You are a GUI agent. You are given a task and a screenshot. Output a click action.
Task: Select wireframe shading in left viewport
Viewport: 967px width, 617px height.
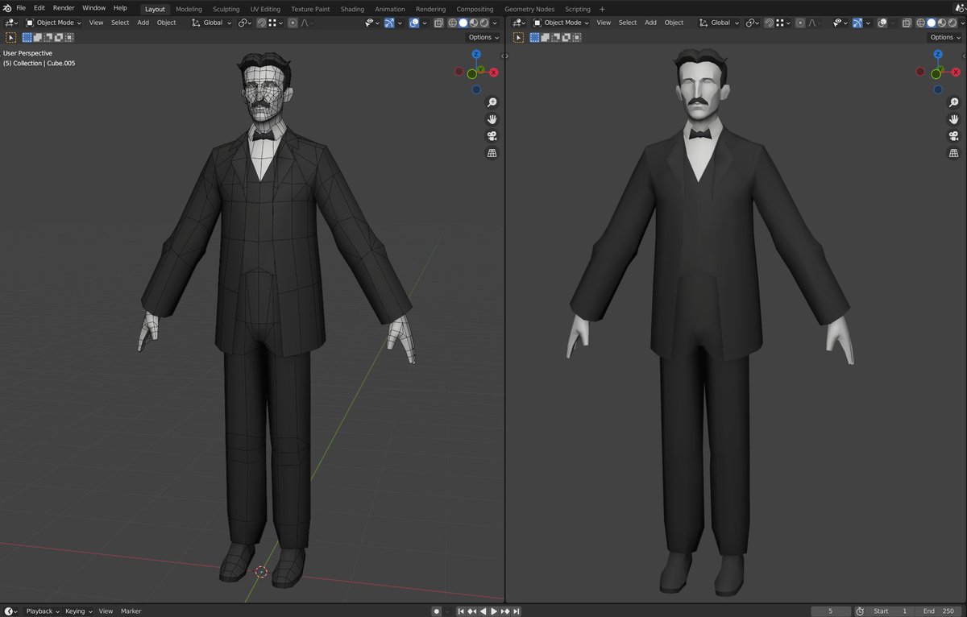(x=453, y=23)
